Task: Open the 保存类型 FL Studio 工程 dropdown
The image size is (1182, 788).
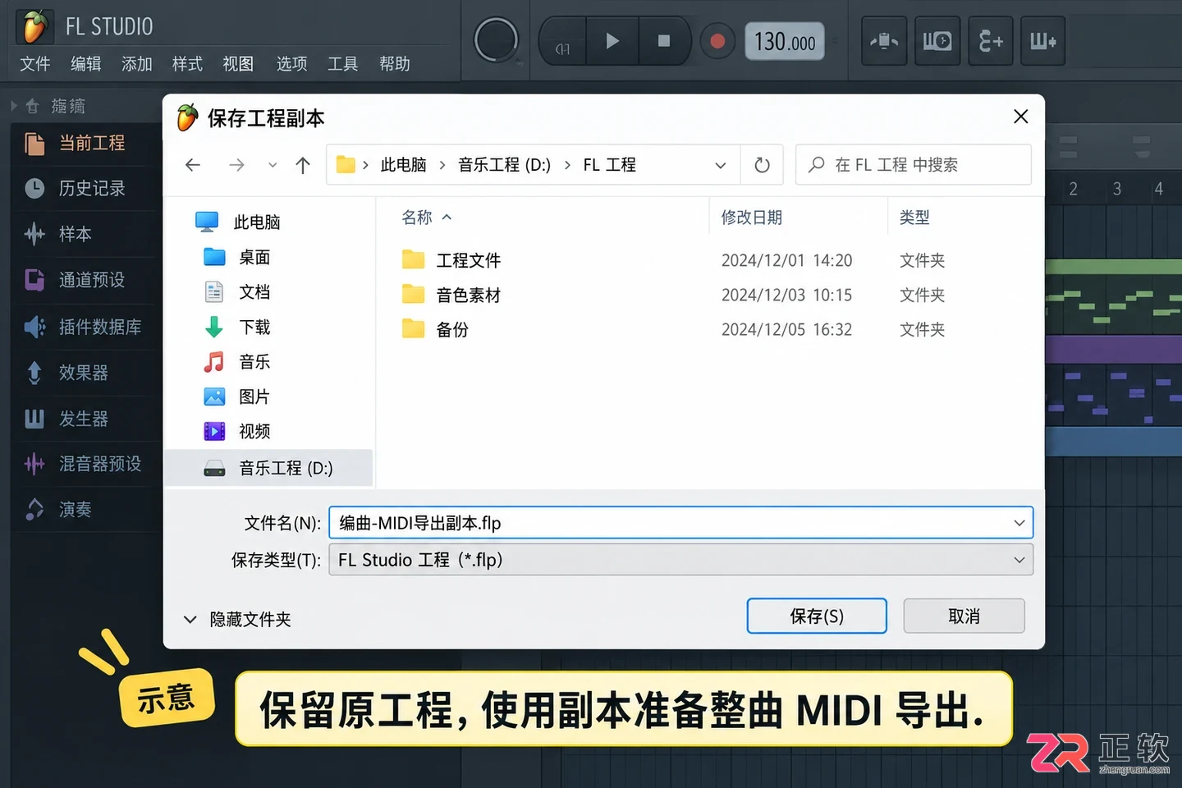Action: [x=680, y=560]
